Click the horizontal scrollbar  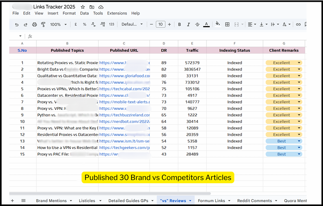(x=110, y=194)
